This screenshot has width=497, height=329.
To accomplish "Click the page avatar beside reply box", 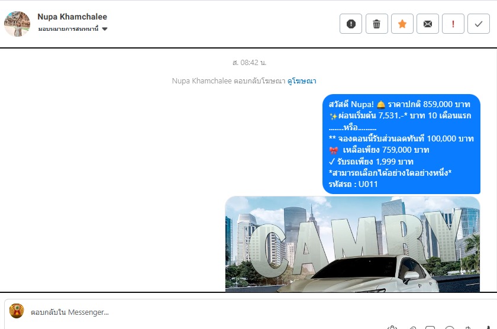I will (17, 311).
